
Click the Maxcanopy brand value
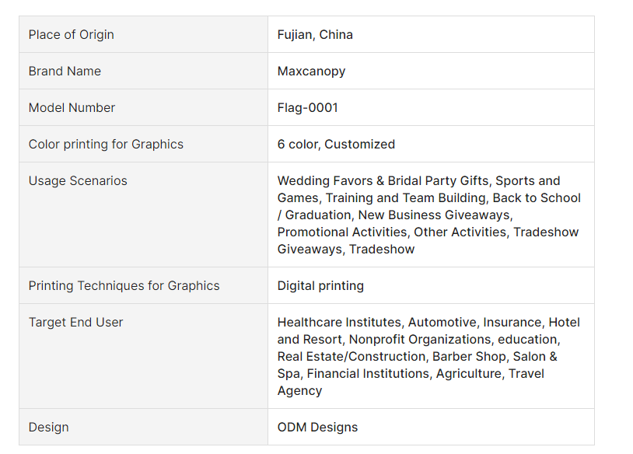[x=311, y=72]
